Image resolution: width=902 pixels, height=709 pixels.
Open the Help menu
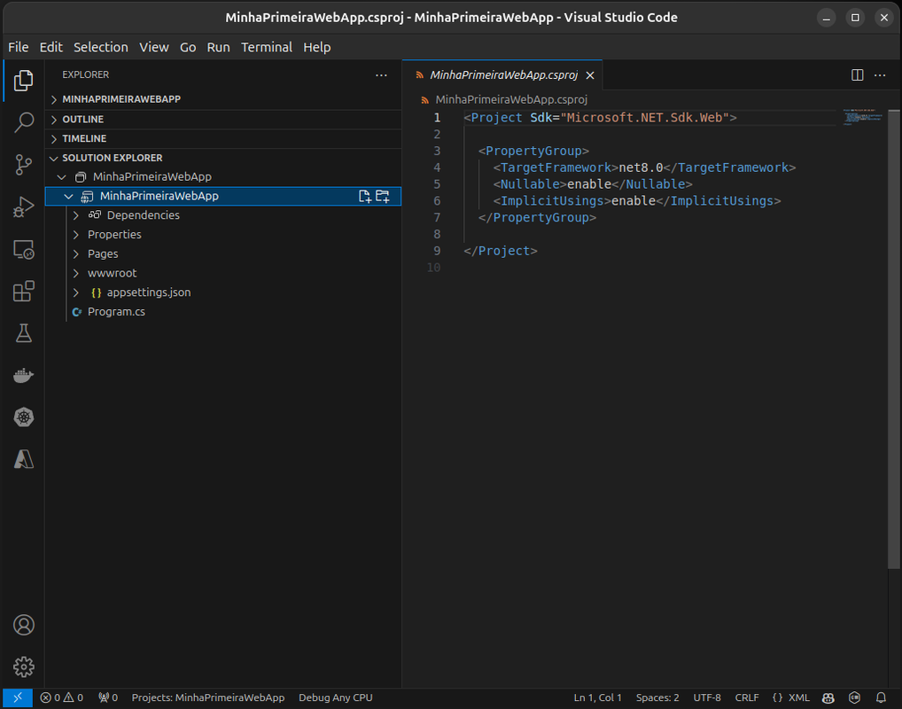click(317, 47)
